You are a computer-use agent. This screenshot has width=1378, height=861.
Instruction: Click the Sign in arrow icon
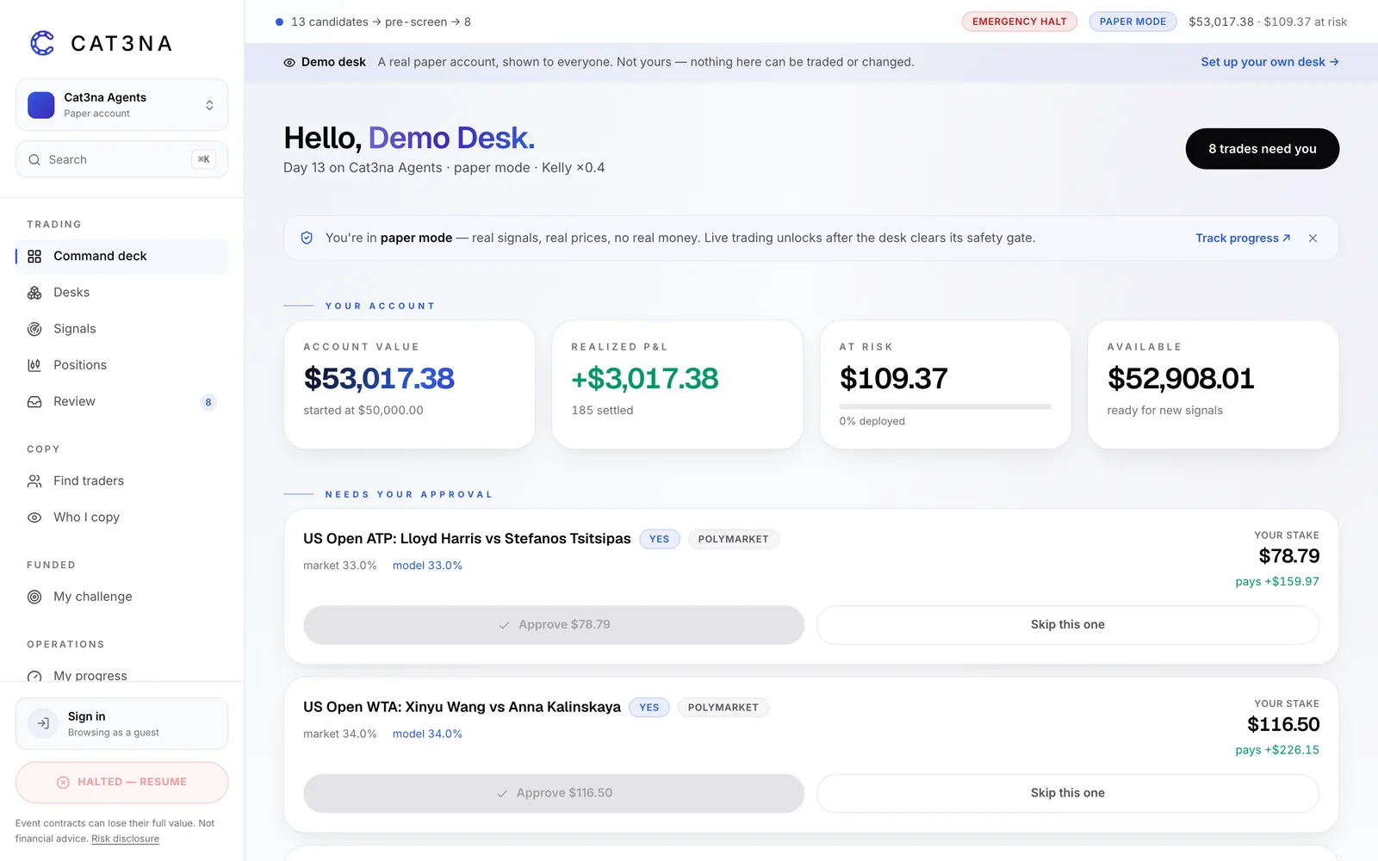coord(43,723)
